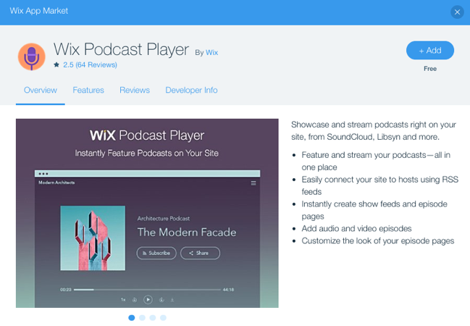The width and height of the screenshot is (470, 326).
Task: Click the rewind icon in preview player
Action: pos(135,300)
